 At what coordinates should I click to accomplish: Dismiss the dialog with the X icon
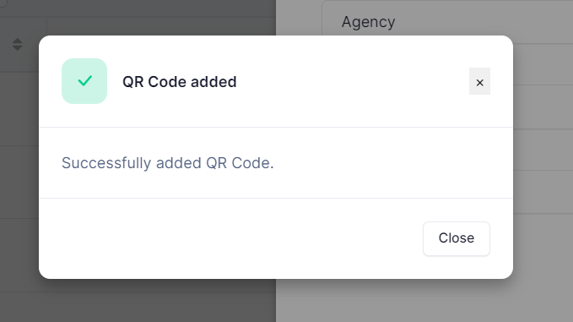(x=479, y=81)
